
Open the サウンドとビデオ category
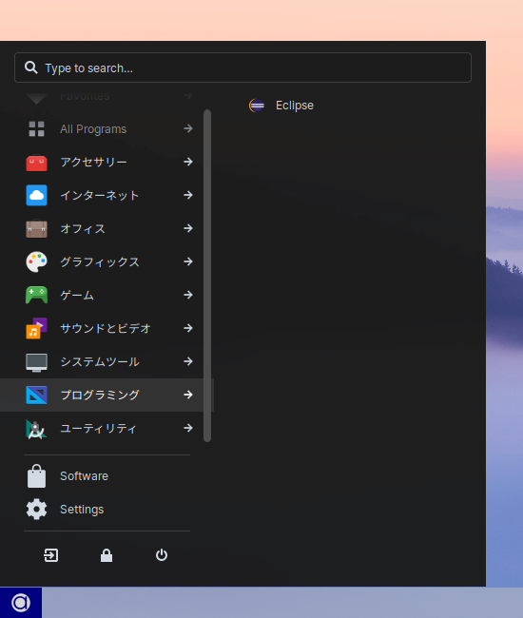coord(107,329)
